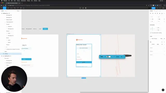The width and height of the screenshot is (166, 93).
Task: Click the user avatar next to Share
Action: (149, 8)
